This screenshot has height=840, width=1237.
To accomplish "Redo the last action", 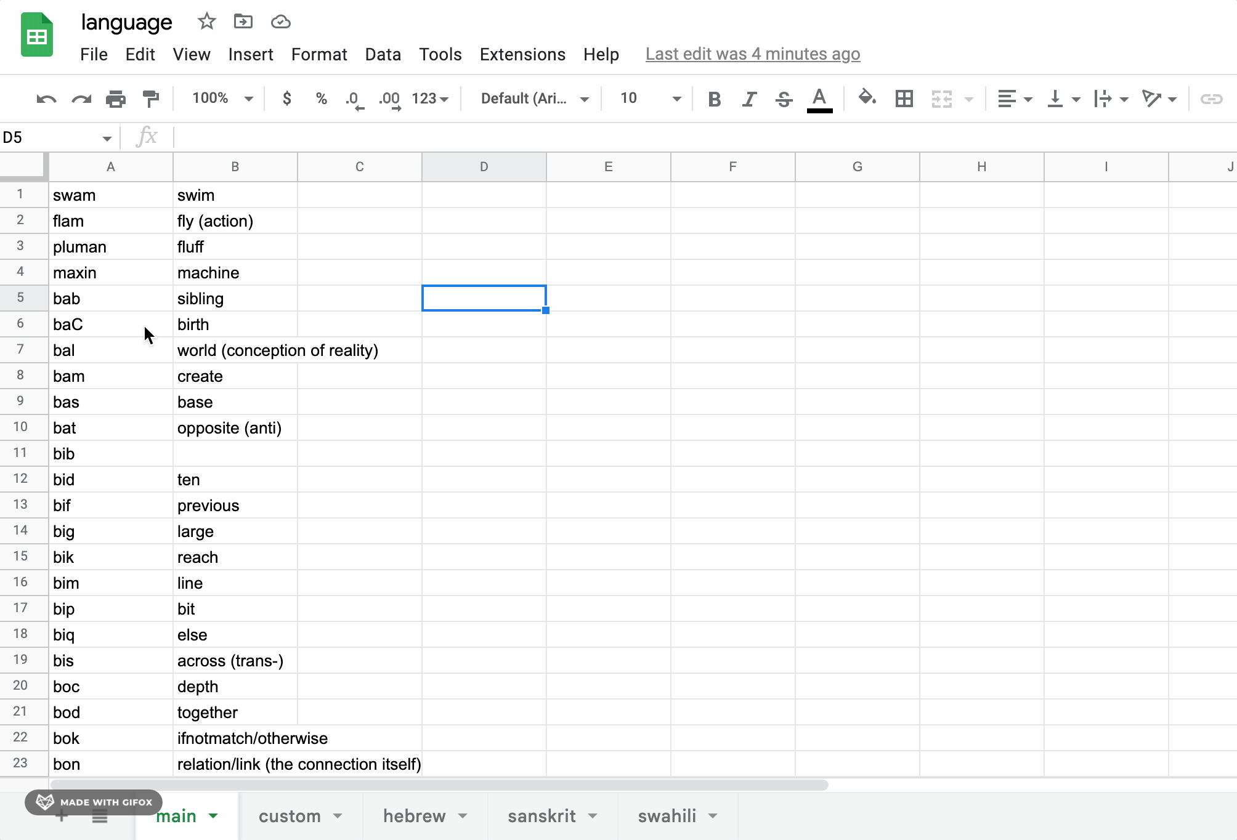I will click(81, 99).
